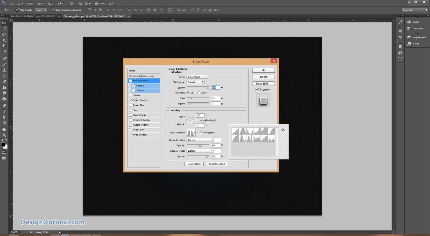Select the Crop tool
430x236 pixels.
[4, 46]
